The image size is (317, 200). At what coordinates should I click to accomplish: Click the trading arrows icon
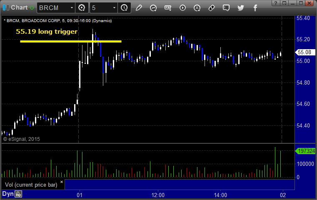212,8
